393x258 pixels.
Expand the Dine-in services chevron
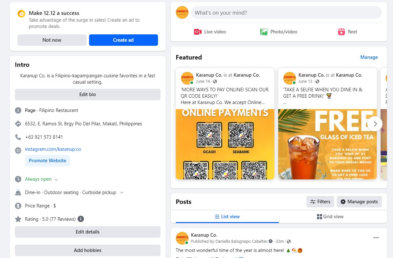[121, 193]
